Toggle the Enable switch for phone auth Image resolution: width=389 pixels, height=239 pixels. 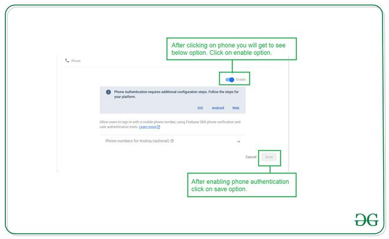coord(230,79)
